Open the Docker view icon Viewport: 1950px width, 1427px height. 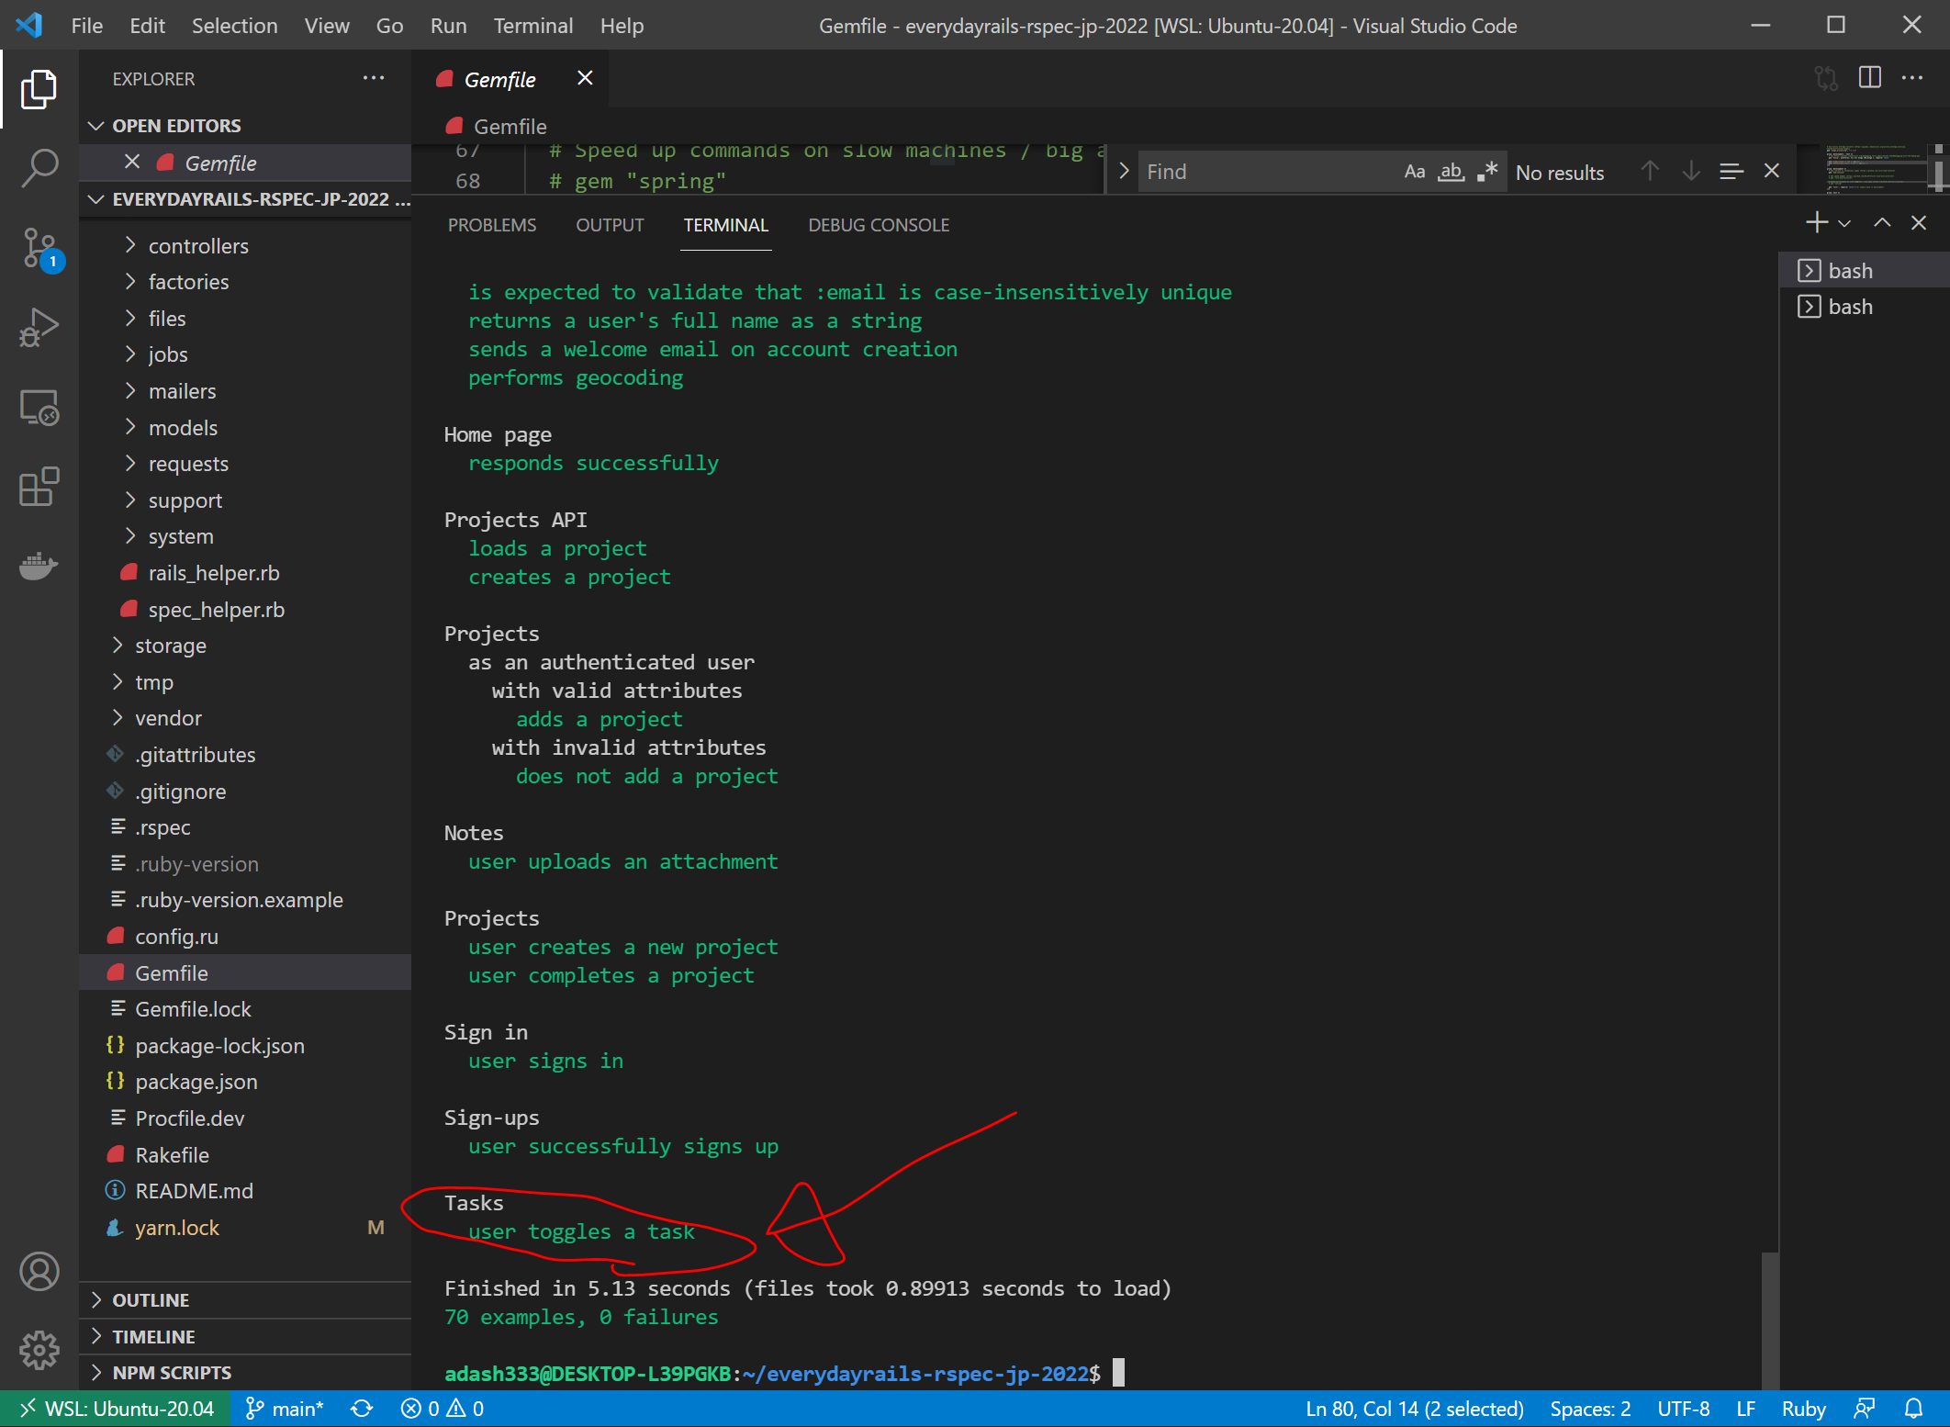[39, 566]
